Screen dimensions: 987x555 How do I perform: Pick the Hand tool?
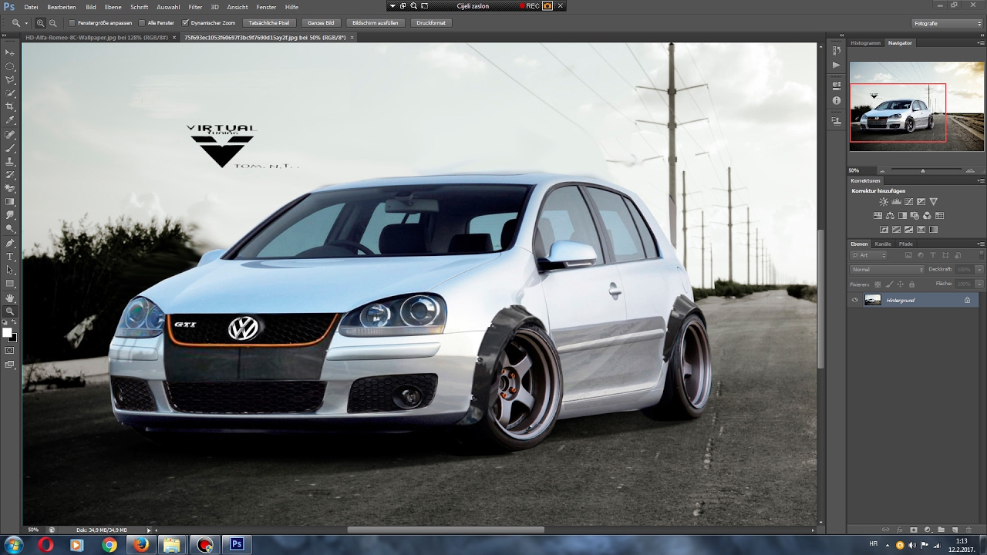(x=10, y=298)
